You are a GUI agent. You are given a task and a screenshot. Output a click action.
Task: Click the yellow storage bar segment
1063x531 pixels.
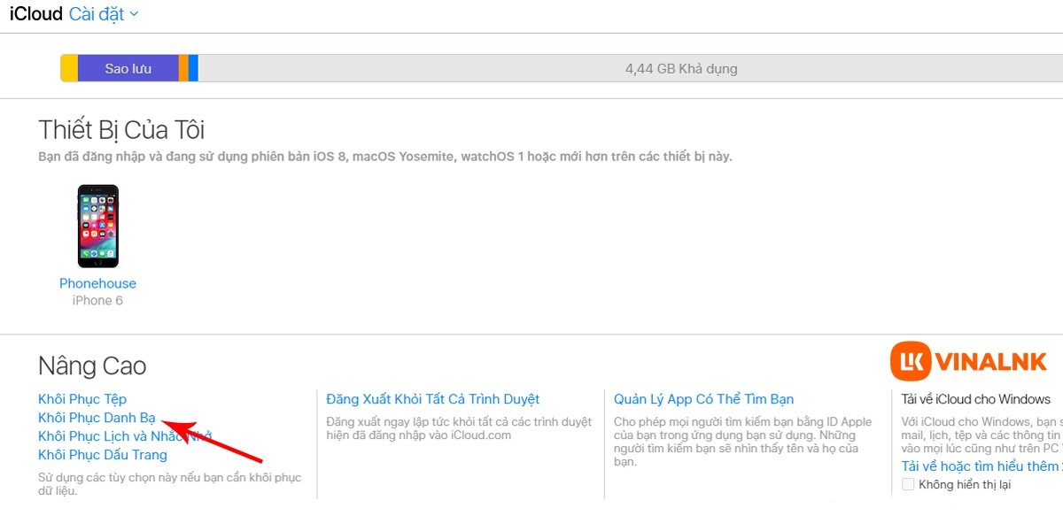click(69, 68)
